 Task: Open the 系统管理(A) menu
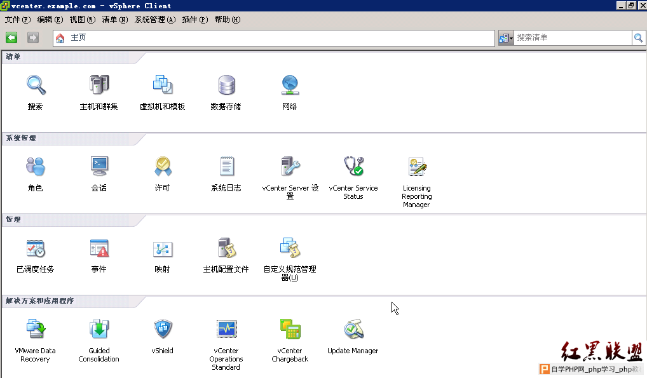click(155, 20)
